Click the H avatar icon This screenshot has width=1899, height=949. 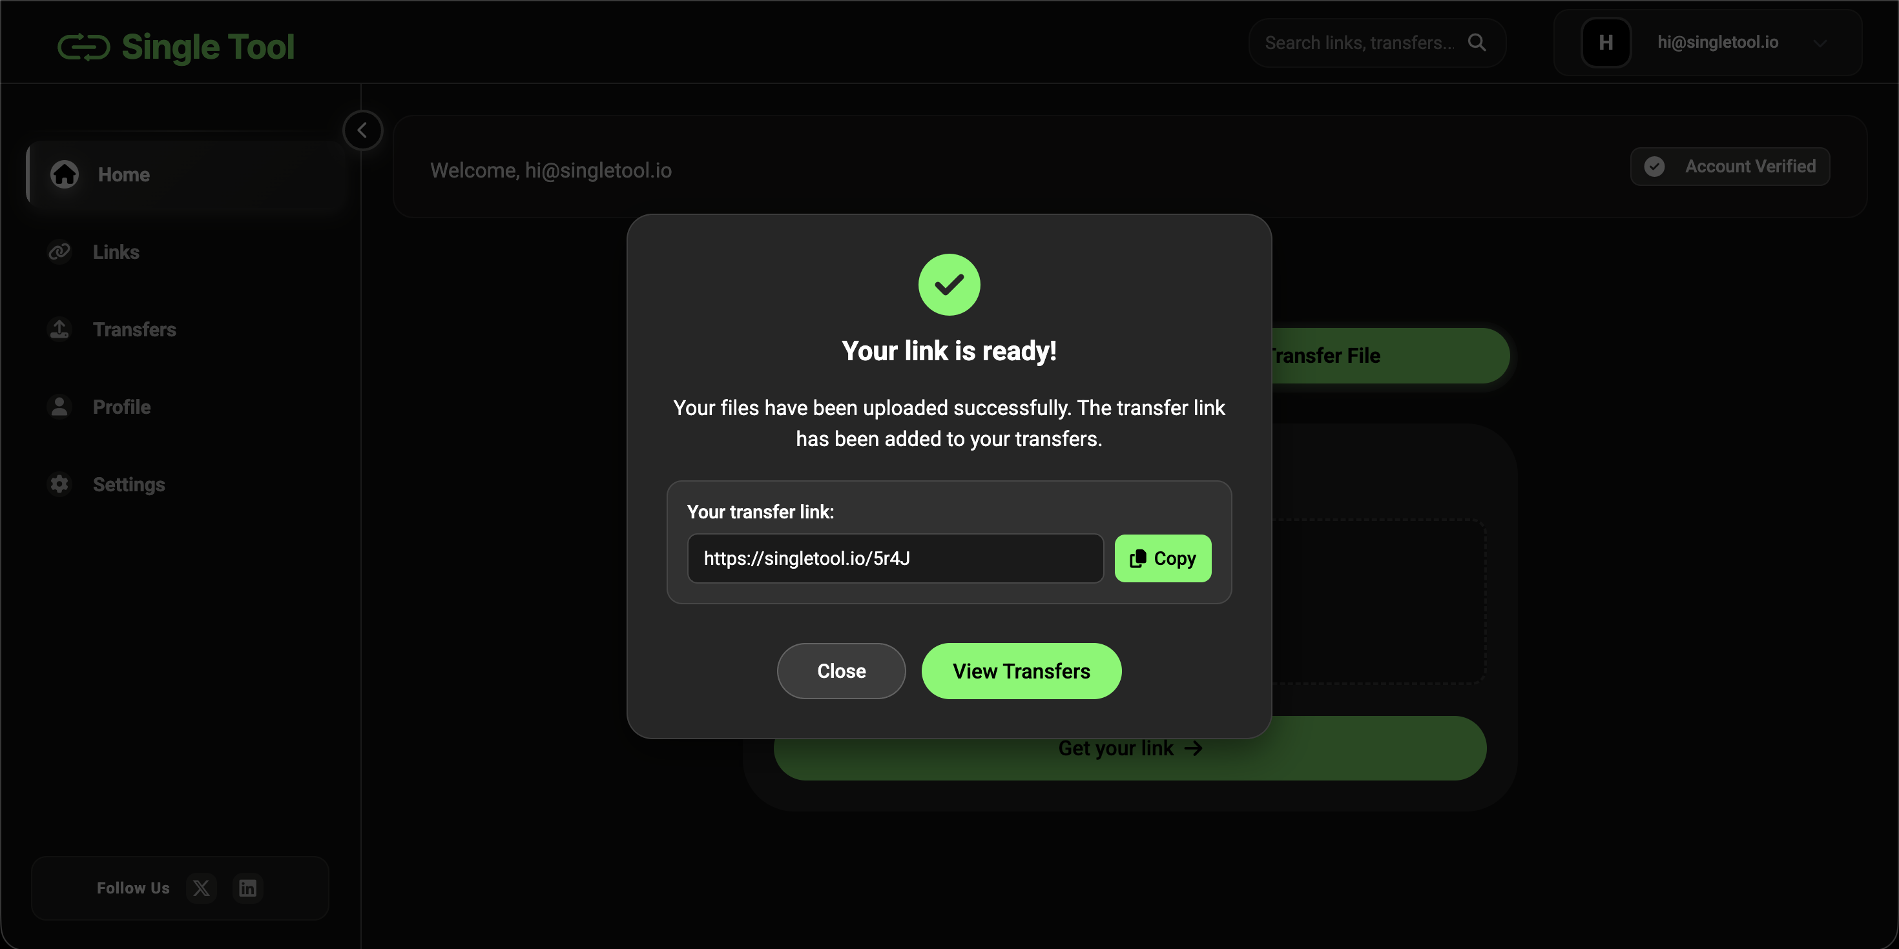pos(1606,43)
